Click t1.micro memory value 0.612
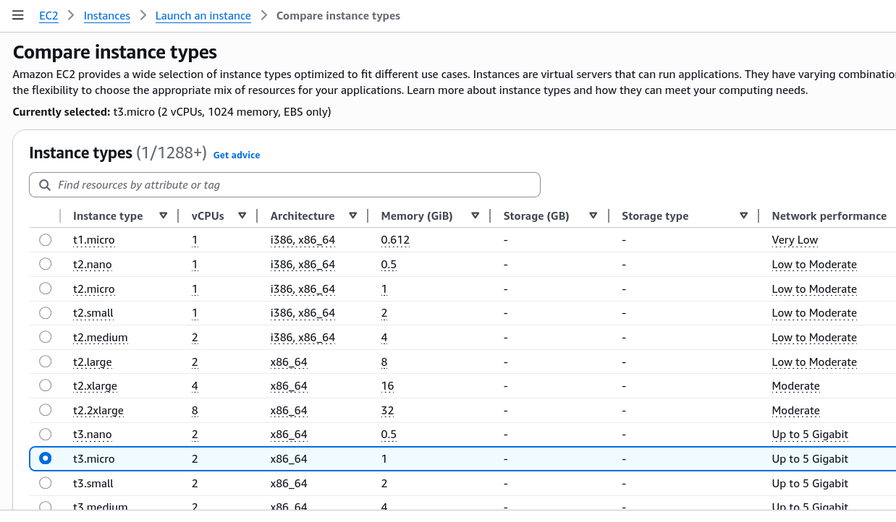 click(395, 240)
